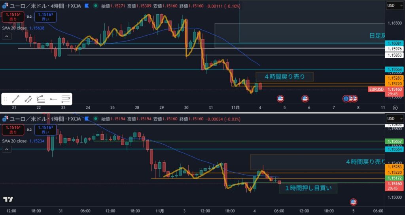Open the USD currency dropdown on upper chart
The width and height of the screenshot is (405, 215).
393,6
